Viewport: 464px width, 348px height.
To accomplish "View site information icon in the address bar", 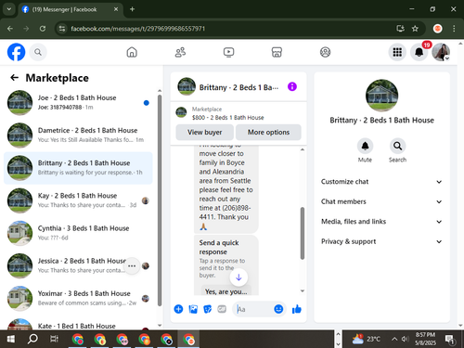I will pyautogui.click(x=62, y=29).
